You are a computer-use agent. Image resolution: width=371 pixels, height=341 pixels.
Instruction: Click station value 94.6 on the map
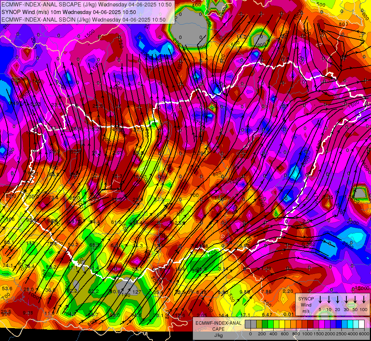coord(136,315)
